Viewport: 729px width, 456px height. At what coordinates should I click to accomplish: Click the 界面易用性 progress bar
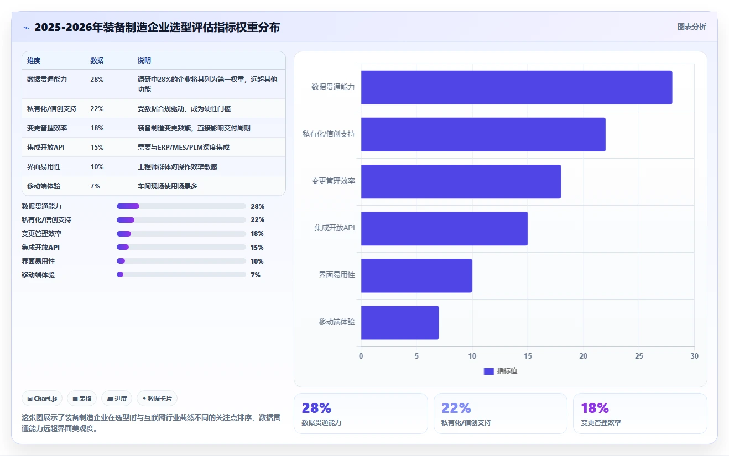point(181,261)
